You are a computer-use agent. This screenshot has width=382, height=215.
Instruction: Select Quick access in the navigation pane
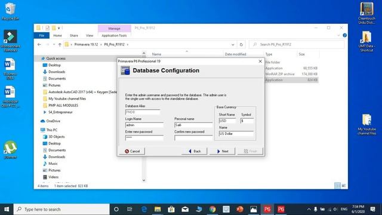(x=56, y=59)
